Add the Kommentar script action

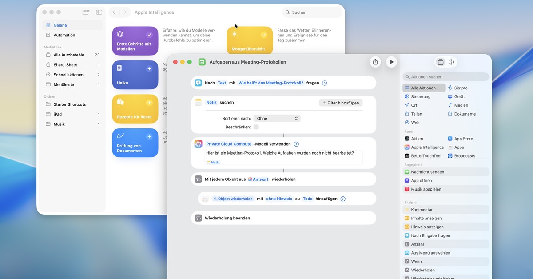pos(445,210)
